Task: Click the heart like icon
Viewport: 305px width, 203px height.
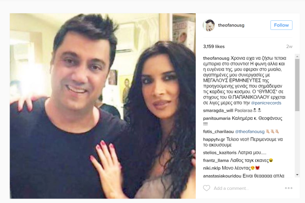Action: point(206,188)
